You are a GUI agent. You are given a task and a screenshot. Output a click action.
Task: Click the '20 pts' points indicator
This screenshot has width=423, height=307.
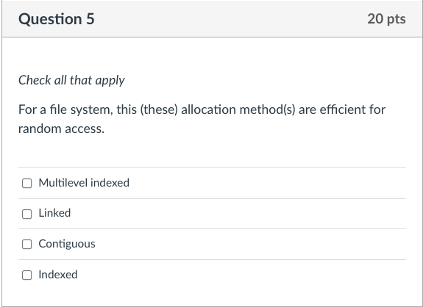pyautogui.click(x=386, y=19)
